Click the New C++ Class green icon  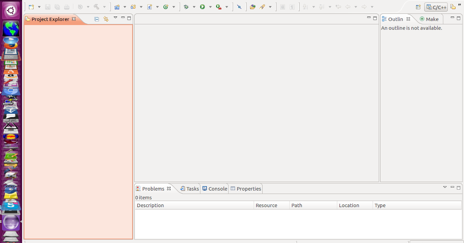click(165, 7)
